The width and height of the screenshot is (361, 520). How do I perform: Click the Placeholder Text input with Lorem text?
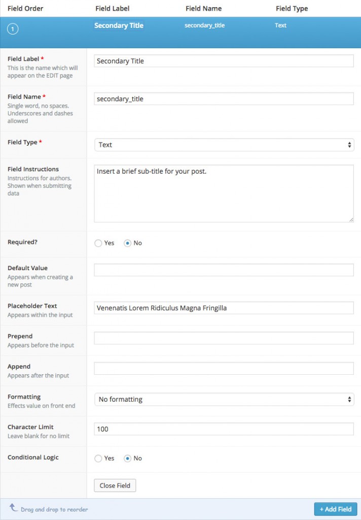coord(223,308)
